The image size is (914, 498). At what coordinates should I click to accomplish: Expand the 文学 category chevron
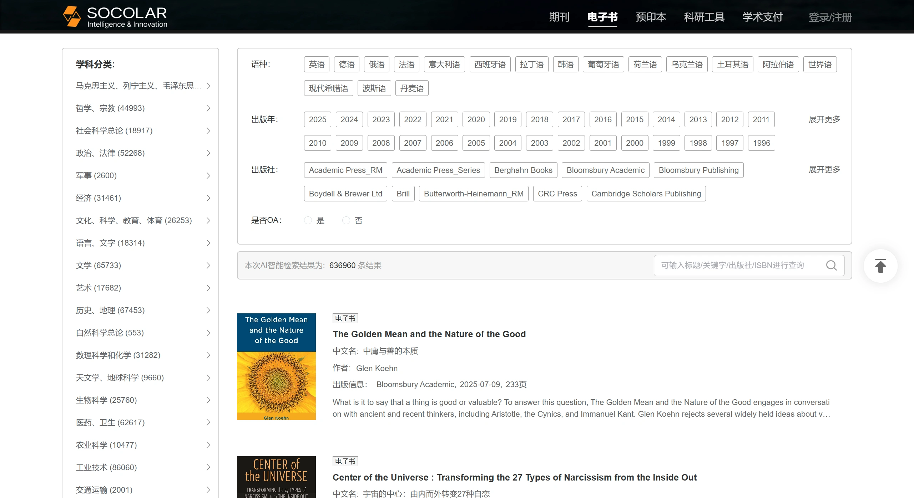point(208,266)
